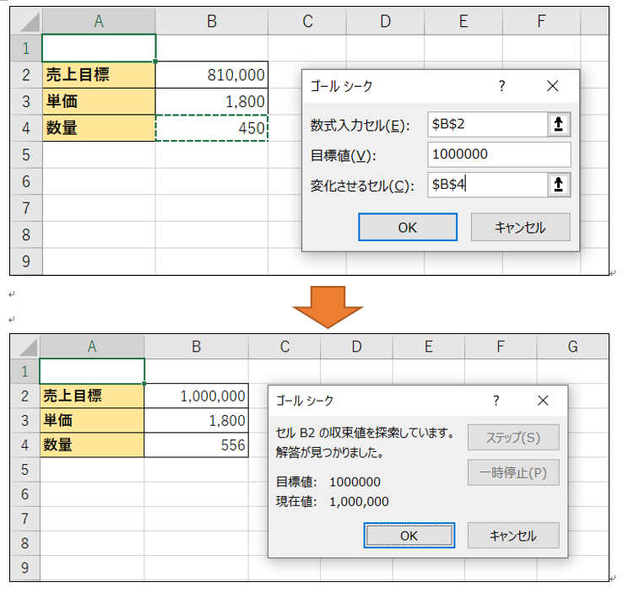This screenshot has width=623, height=593.
Task: Confirm result with OK in bottom dialog
Action: (x=409, y=535)
